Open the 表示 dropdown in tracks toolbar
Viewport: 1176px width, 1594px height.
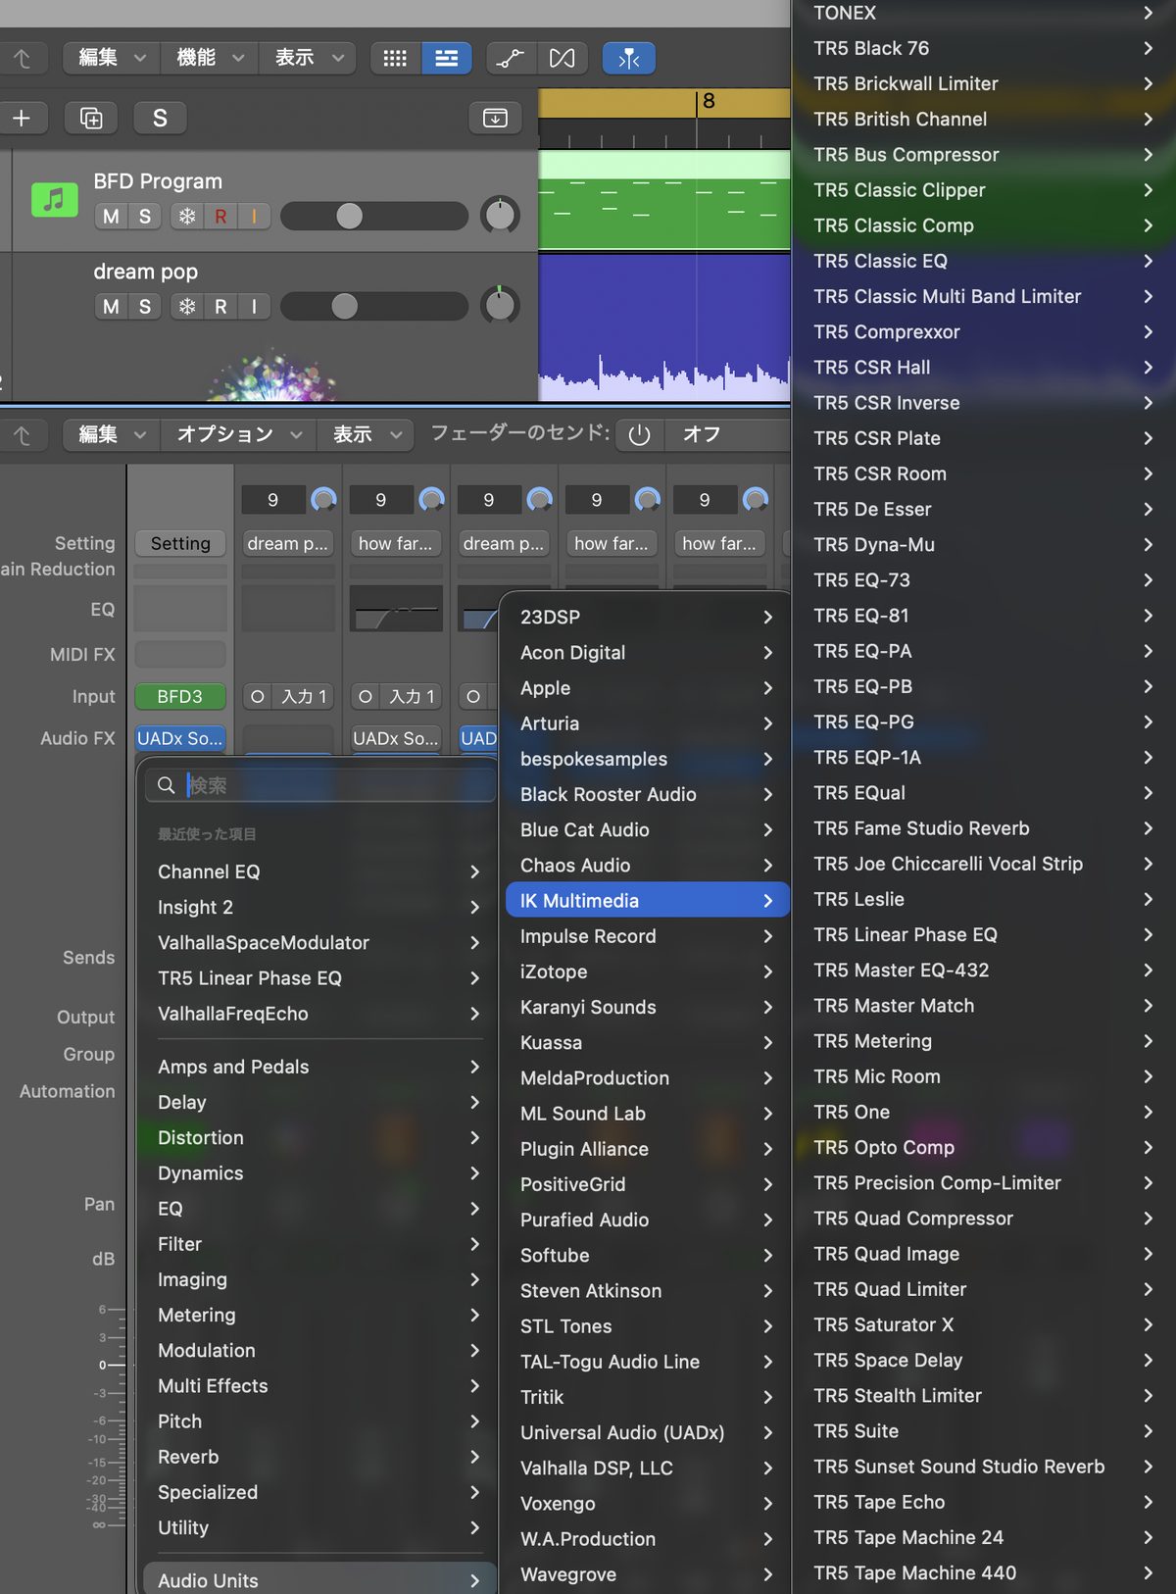click(309, 59)
